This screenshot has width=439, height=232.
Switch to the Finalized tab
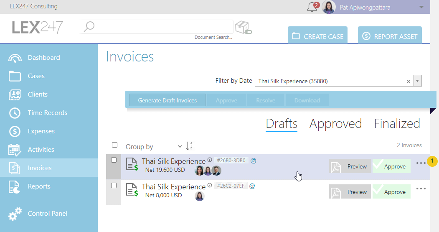(397, 124)
